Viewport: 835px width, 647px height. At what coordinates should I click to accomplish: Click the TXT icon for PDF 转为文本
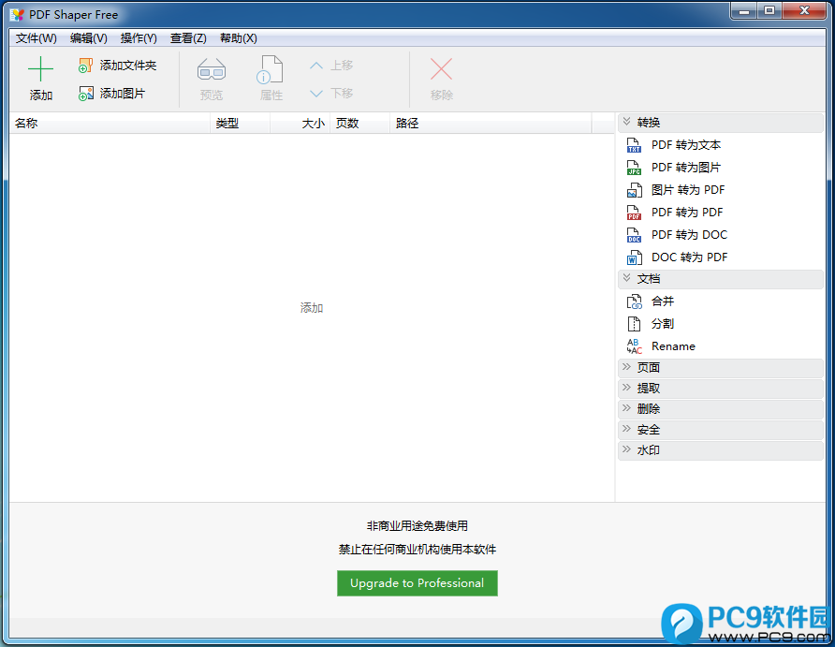(634, 145)
